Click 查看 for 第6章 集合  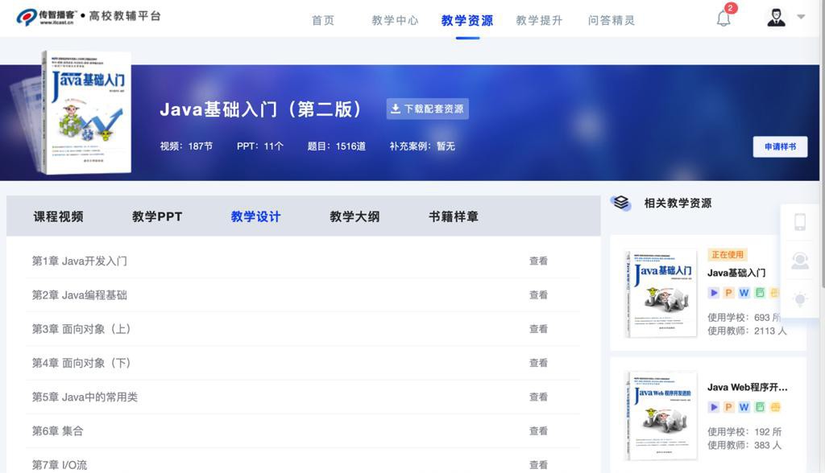coord(538,431)
